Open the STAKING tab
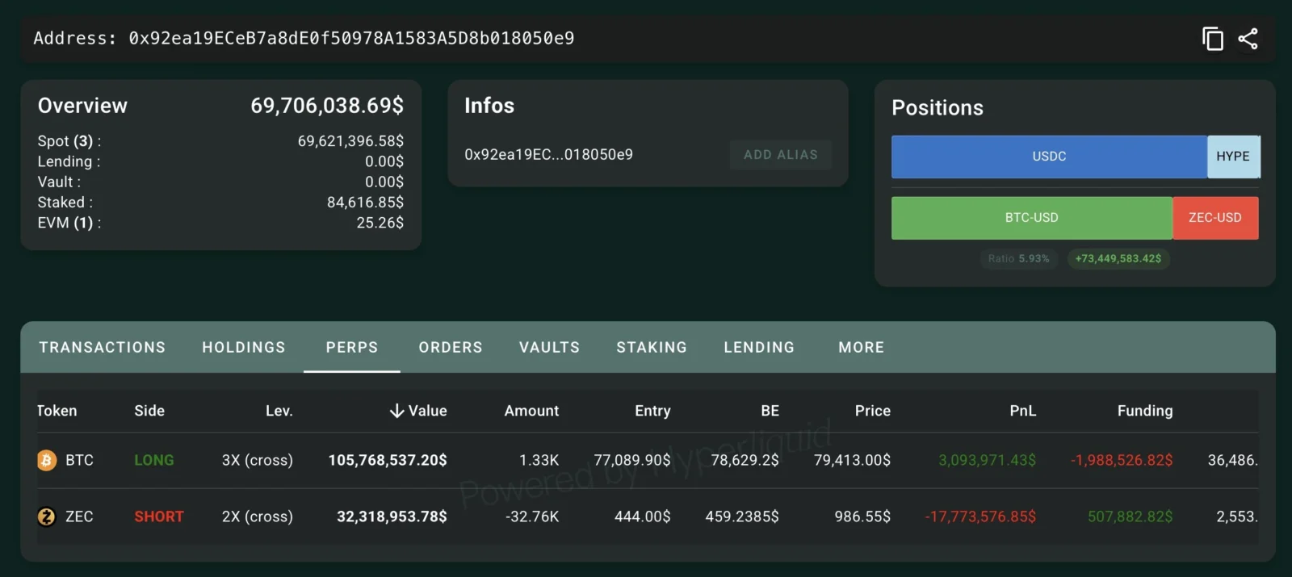 (652, 347)
